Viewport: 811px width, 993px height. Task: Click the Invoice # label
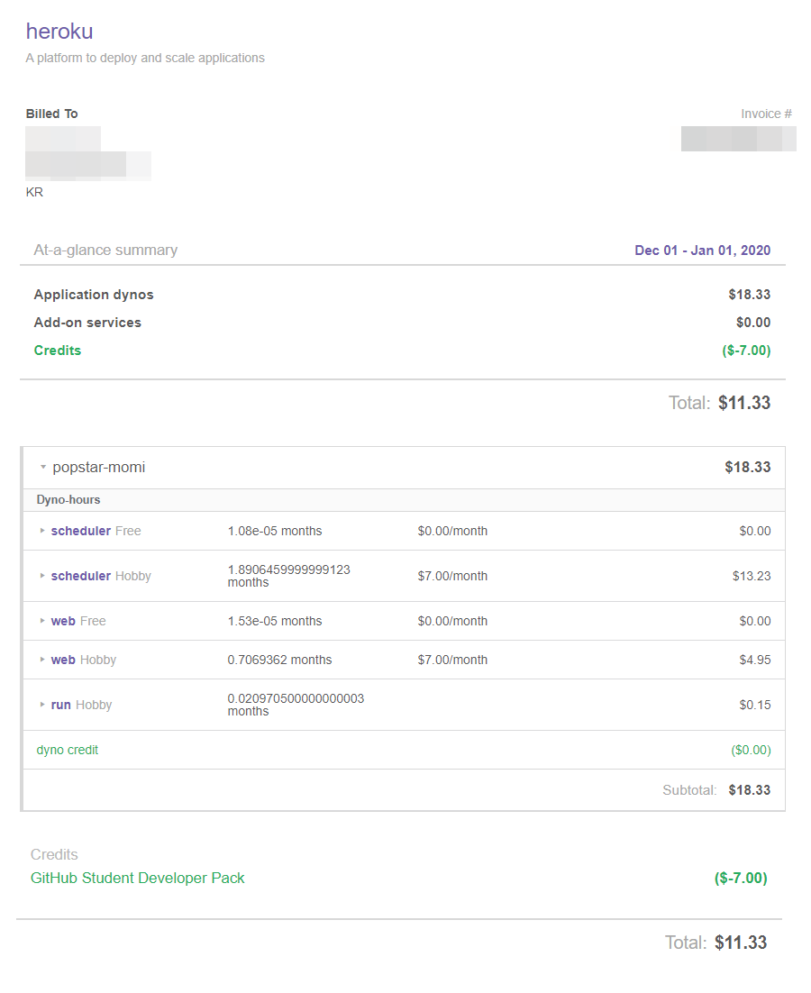pos(766,114)
